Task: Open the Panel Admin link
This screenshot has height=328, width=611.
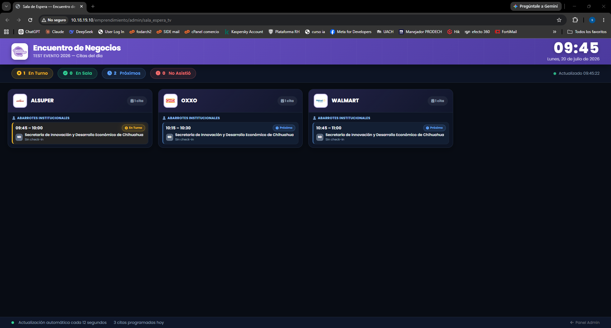Action: coord(585,322)
